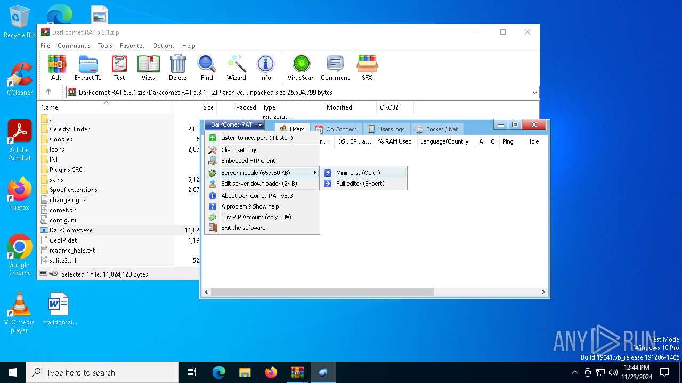The height and width of the screenshot is (383, 682).
Task: Open WinRAR Commands menu
Action: pyautogui.click(x=74, y=46)
